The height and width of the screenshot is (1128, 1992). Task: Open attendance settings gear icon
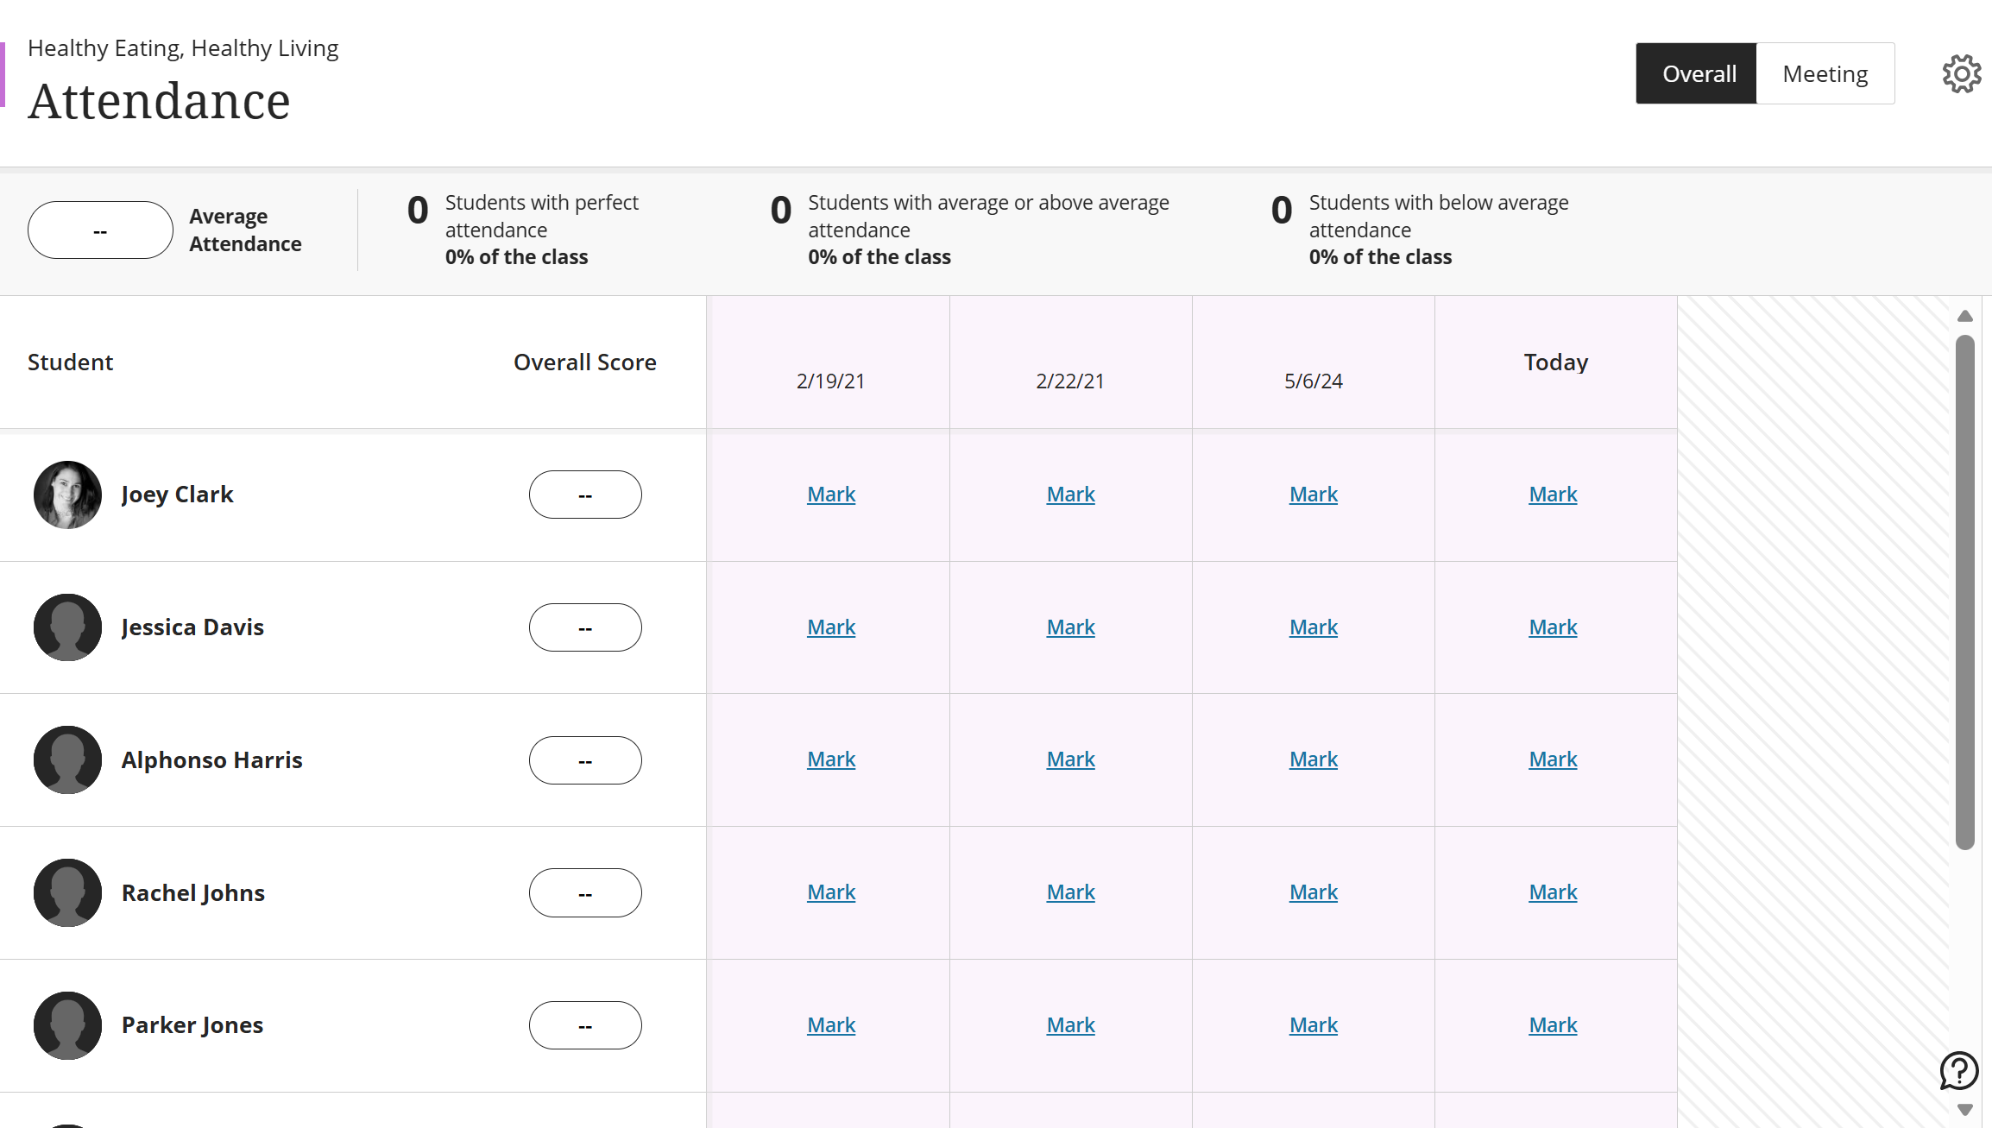coord(1962,74)
